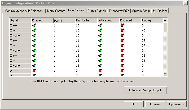Viewport: 189px width, 110px height.
Task: Click Emulated red X for A ++ row
Action: pos(122,70)
